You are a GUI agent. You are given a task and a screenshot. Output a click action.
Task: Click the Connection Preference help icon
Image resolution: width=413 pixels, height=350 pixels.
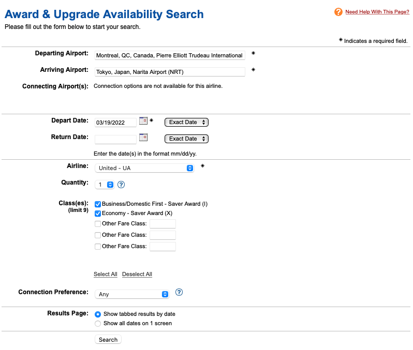click(x=179, y=293)
